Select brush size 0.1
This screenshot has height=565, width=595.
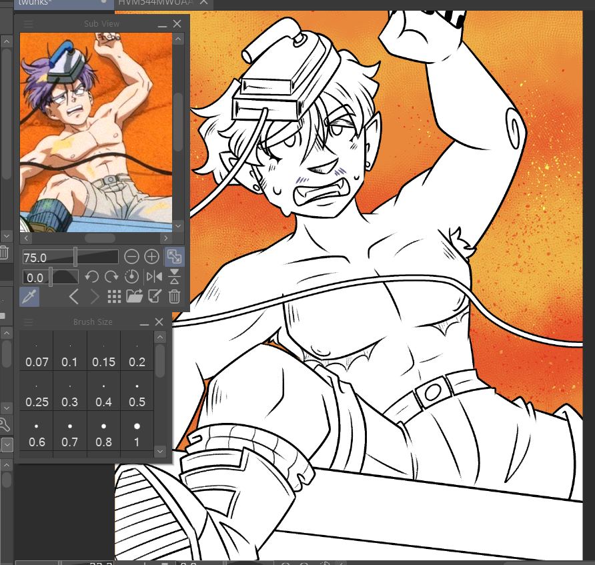[70, 351]
